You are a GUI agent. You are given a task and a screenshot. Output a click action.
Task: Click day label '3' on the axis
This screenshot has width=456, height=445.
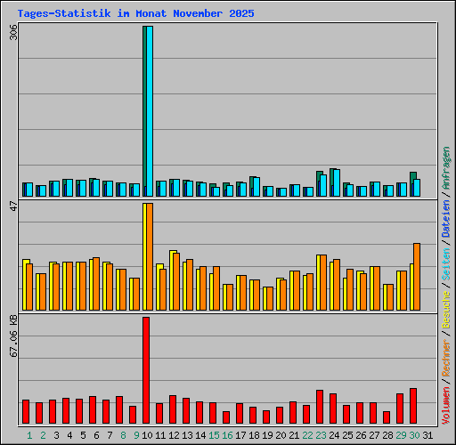click(56, 435)
